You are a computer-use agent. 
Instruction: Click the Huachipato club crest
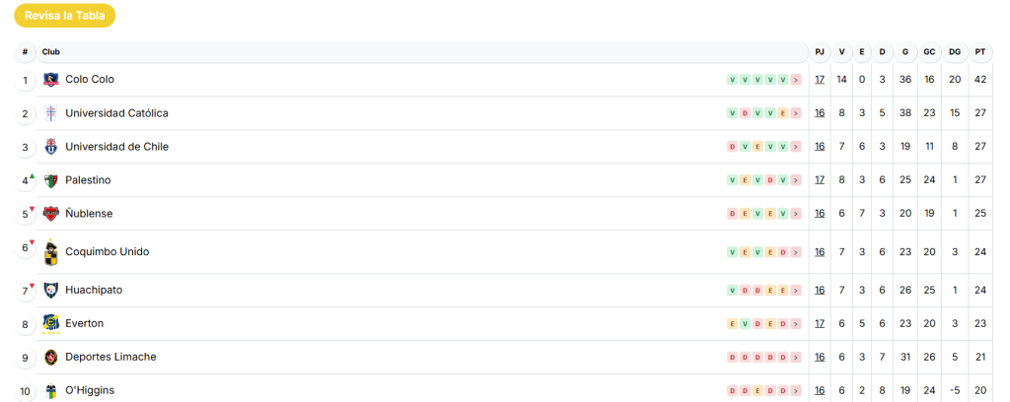click(51, 290)
